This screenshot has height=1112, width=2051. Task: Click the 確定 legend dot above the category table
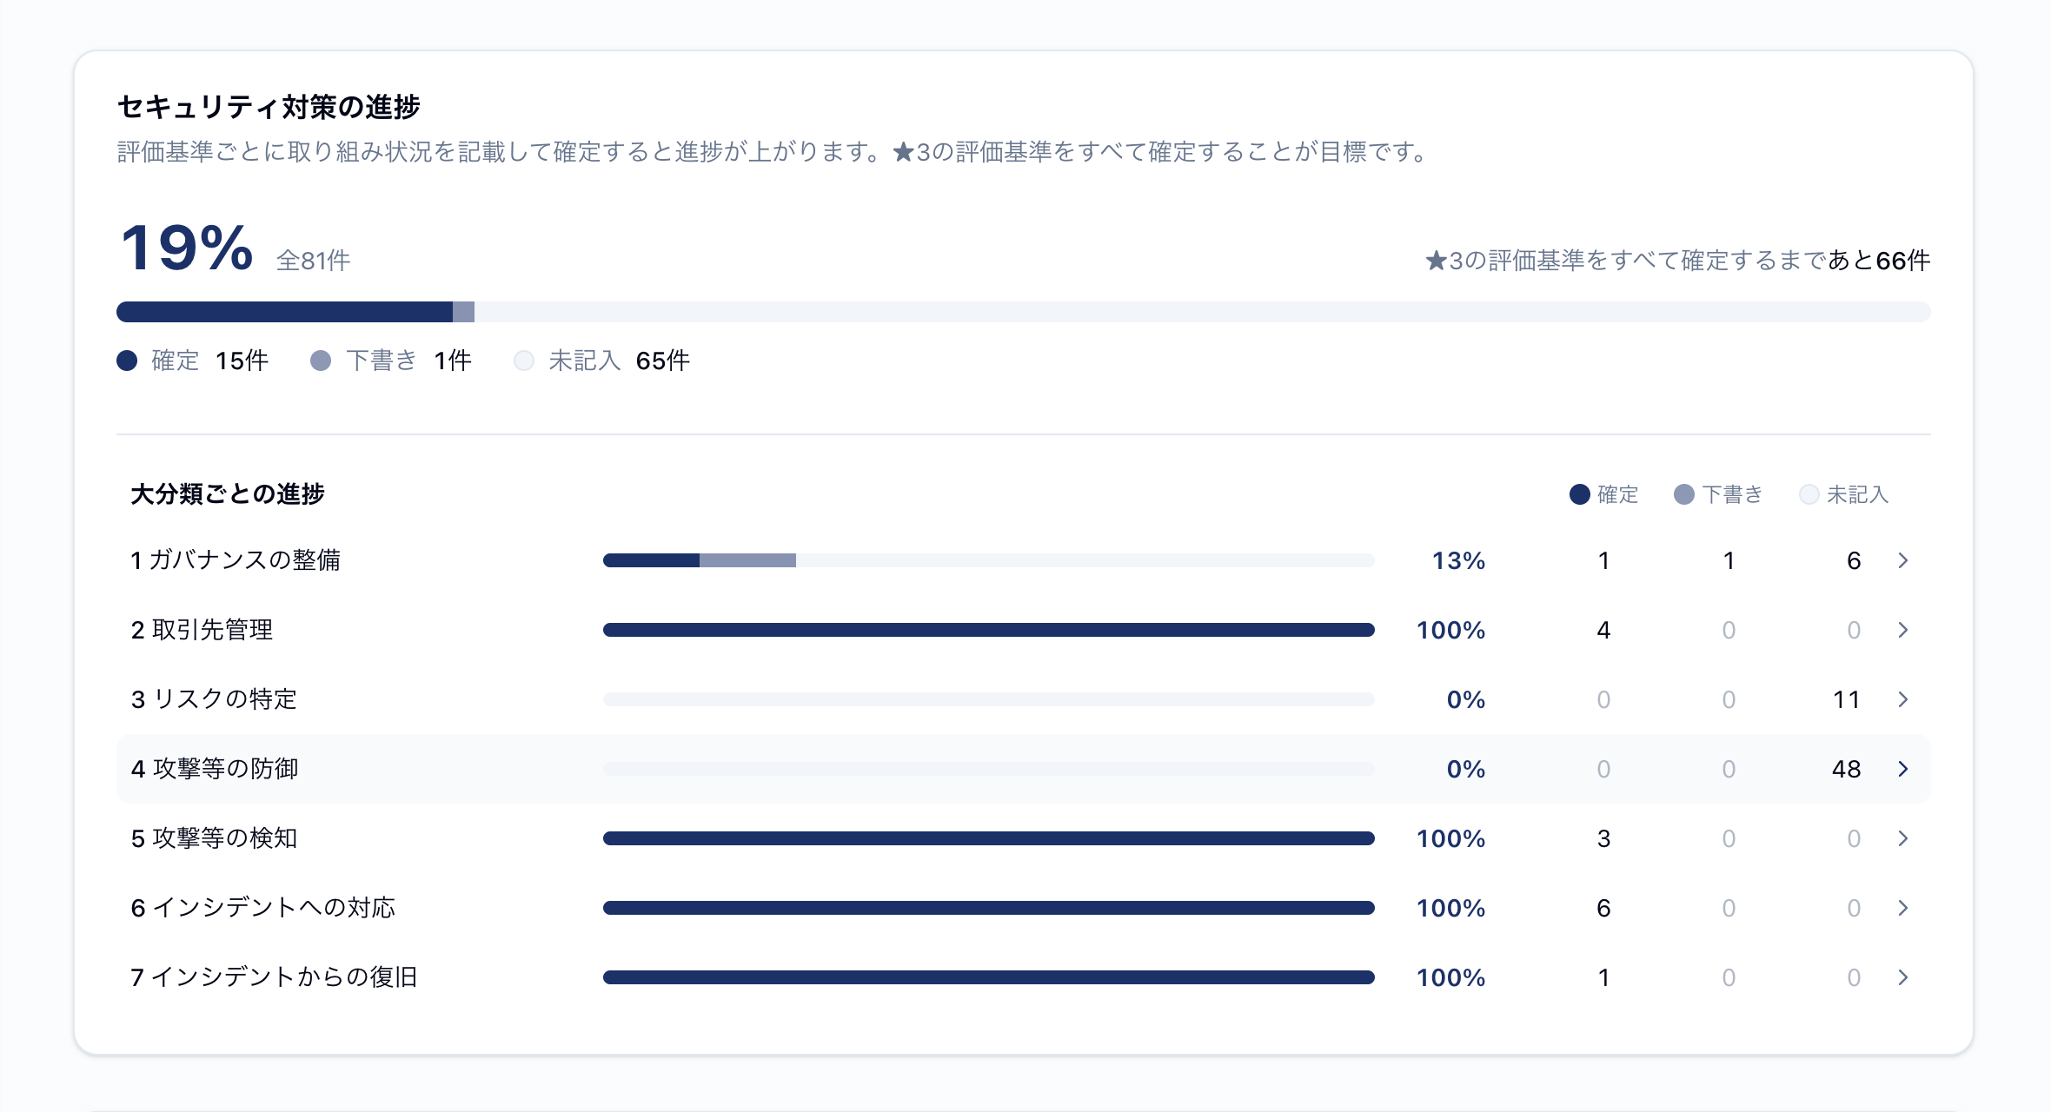coord(1580,494)
